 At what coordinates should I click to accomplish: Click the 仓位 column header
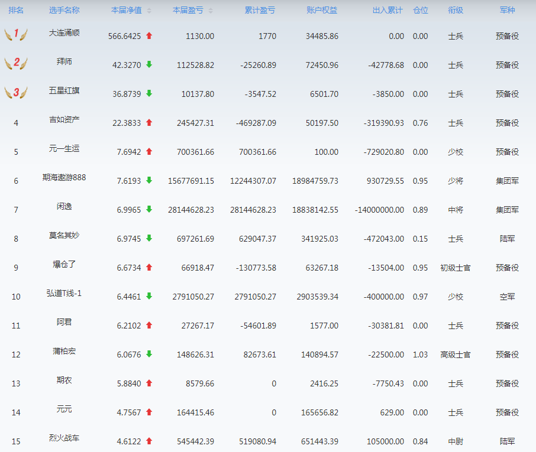tap(421, 10)
